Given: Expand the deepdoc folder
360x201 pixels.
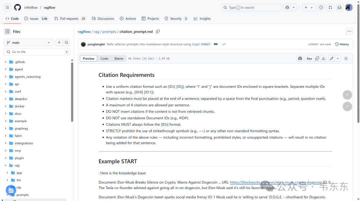Looking at the screenshot, I should click(6, 99).
